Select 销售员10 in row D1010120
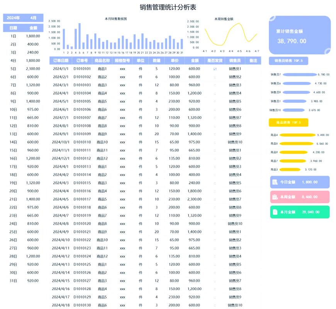 [x=235, y=224]
